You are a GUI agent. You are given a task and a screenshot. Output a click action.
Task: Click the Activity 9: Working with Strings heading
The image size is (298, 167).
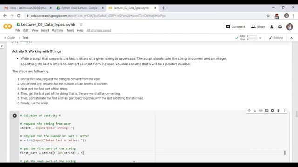click(37, 51)
